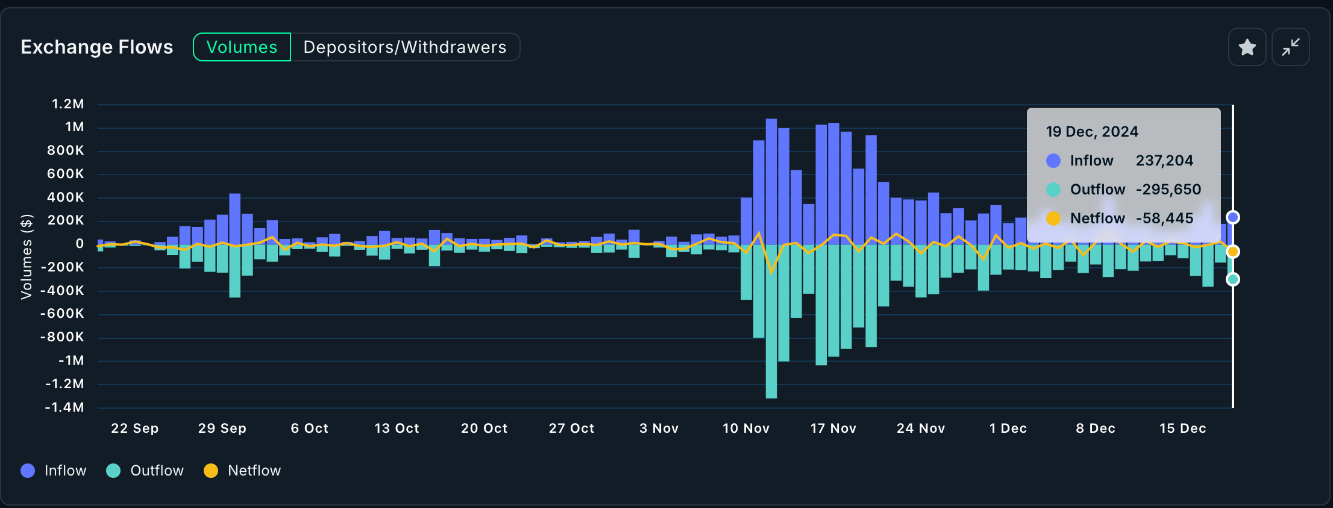Toggle the Inflow series via its legend label
The width and height of the screenshot is (1333, 508).
pos(65,471)
